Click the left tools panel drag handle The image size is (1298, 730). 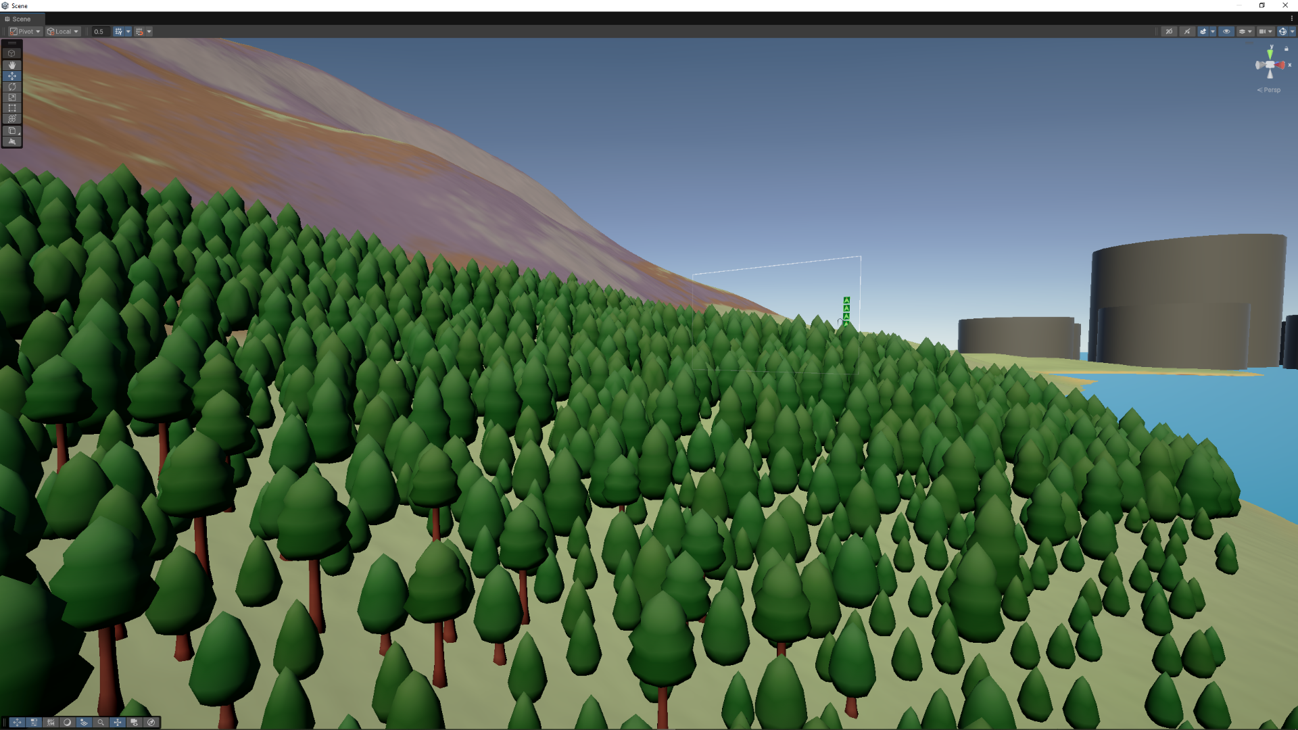click(x=12, y=43)
